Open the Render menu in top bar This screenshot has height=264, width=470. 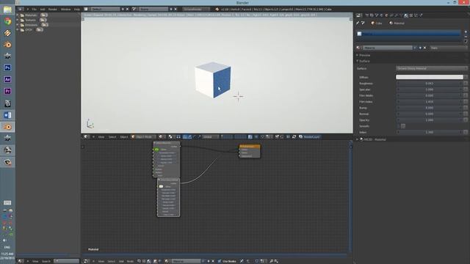tap(52, 10)
